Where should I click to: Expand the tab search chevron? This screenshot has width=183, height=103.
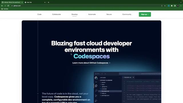[181, 2]
